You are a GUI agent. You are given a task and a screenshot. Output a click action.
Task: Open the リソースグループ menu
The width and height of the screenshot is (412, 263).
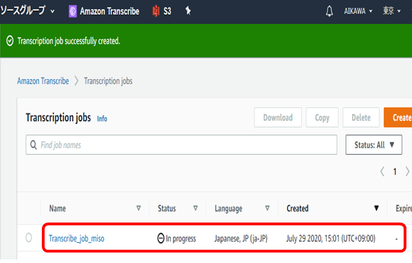coord(27,10)
